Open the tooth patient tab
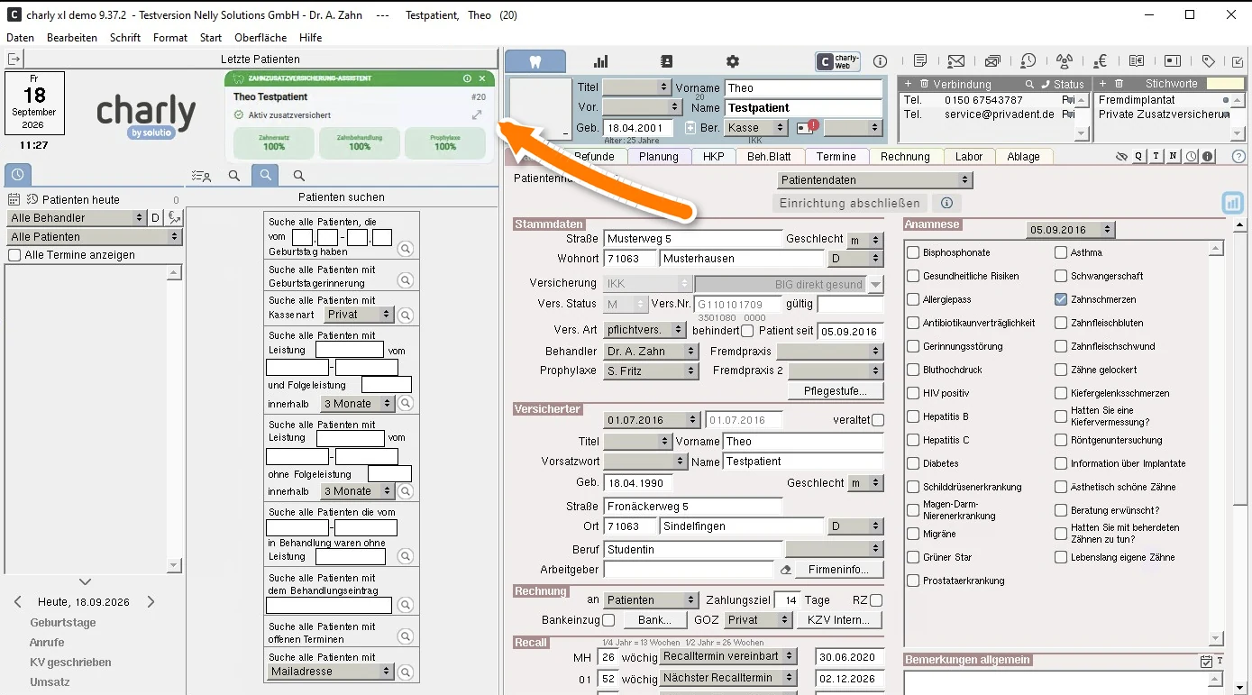 tap(535, 61)
